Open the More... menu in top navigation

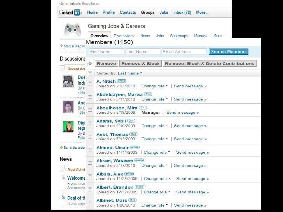[202, 12]
